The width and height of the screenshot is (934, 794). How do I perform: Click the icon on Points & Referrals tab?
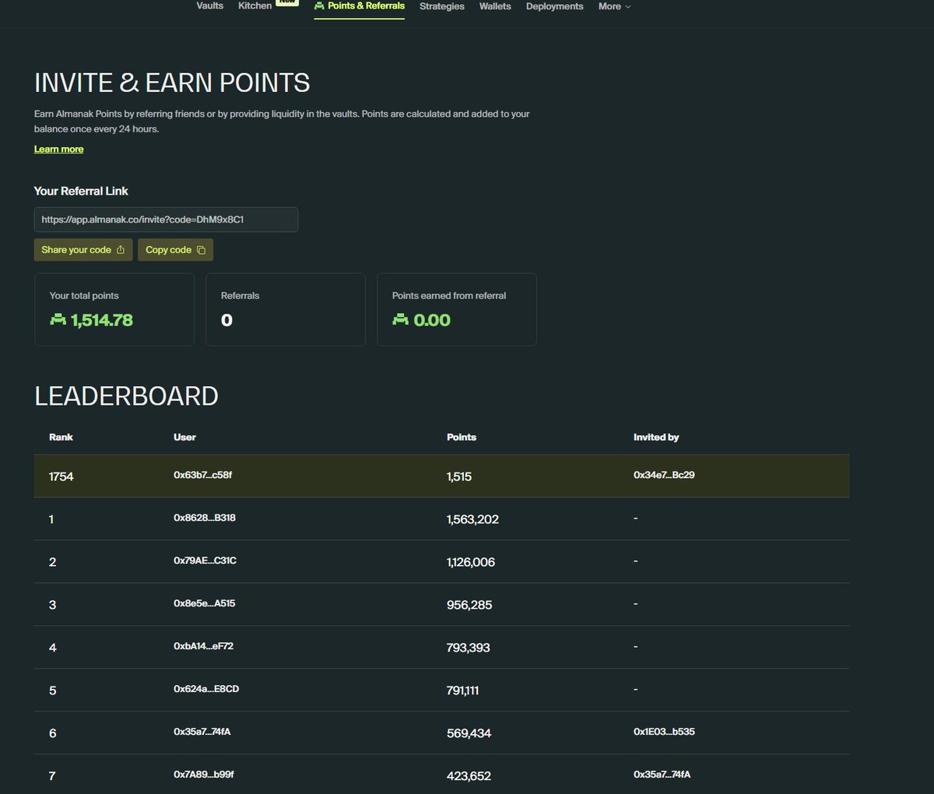click(x=319, y=6)
